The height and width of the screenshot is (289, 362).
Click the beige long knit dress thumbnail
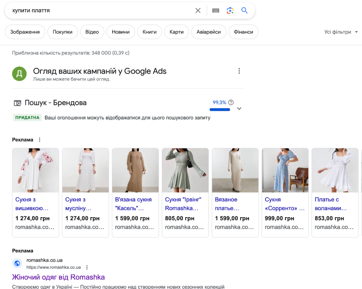[235, 170]
